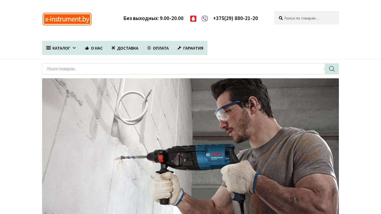Click the airplane icon beside Доставка
381x214 pixels.
click(x=113, y=48)
